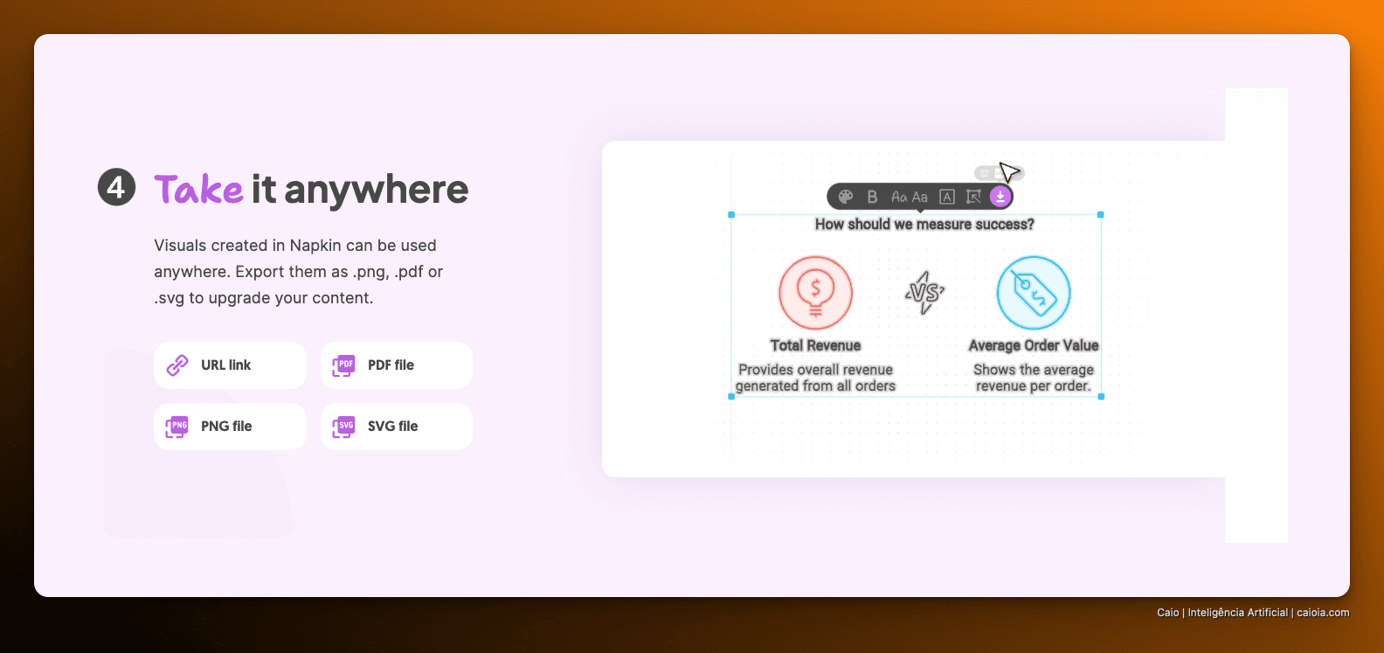1384x653 pixels.
Task: Click the PNG document icon
Action: point(177,427)
